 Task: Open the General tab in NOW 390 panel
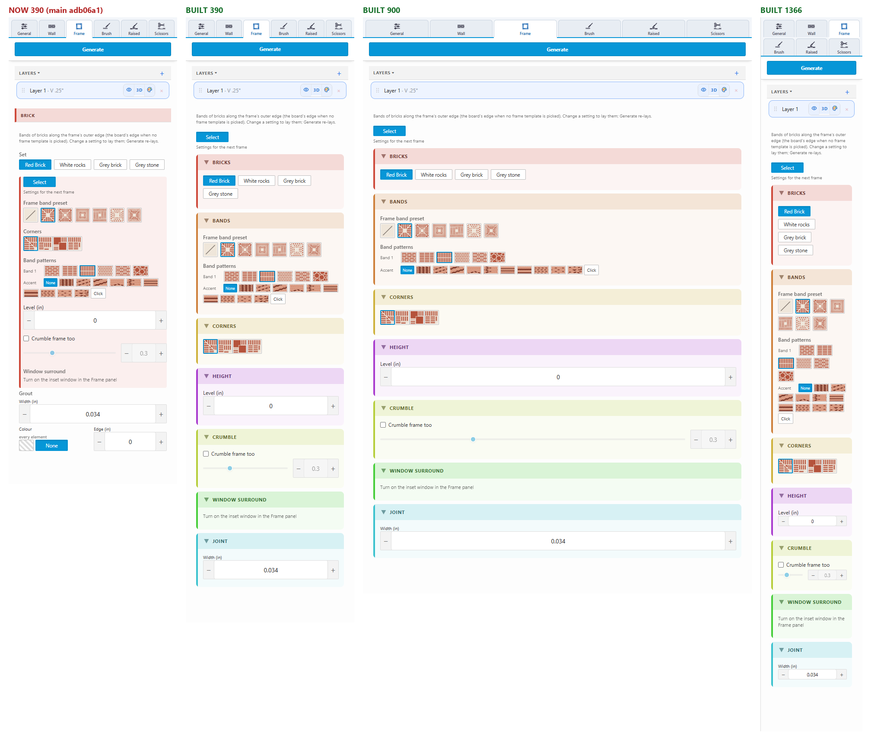24,29
